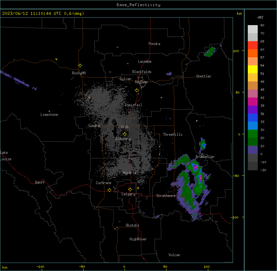
Task: Click the Drumheller label
Action: tap(205, 157)
